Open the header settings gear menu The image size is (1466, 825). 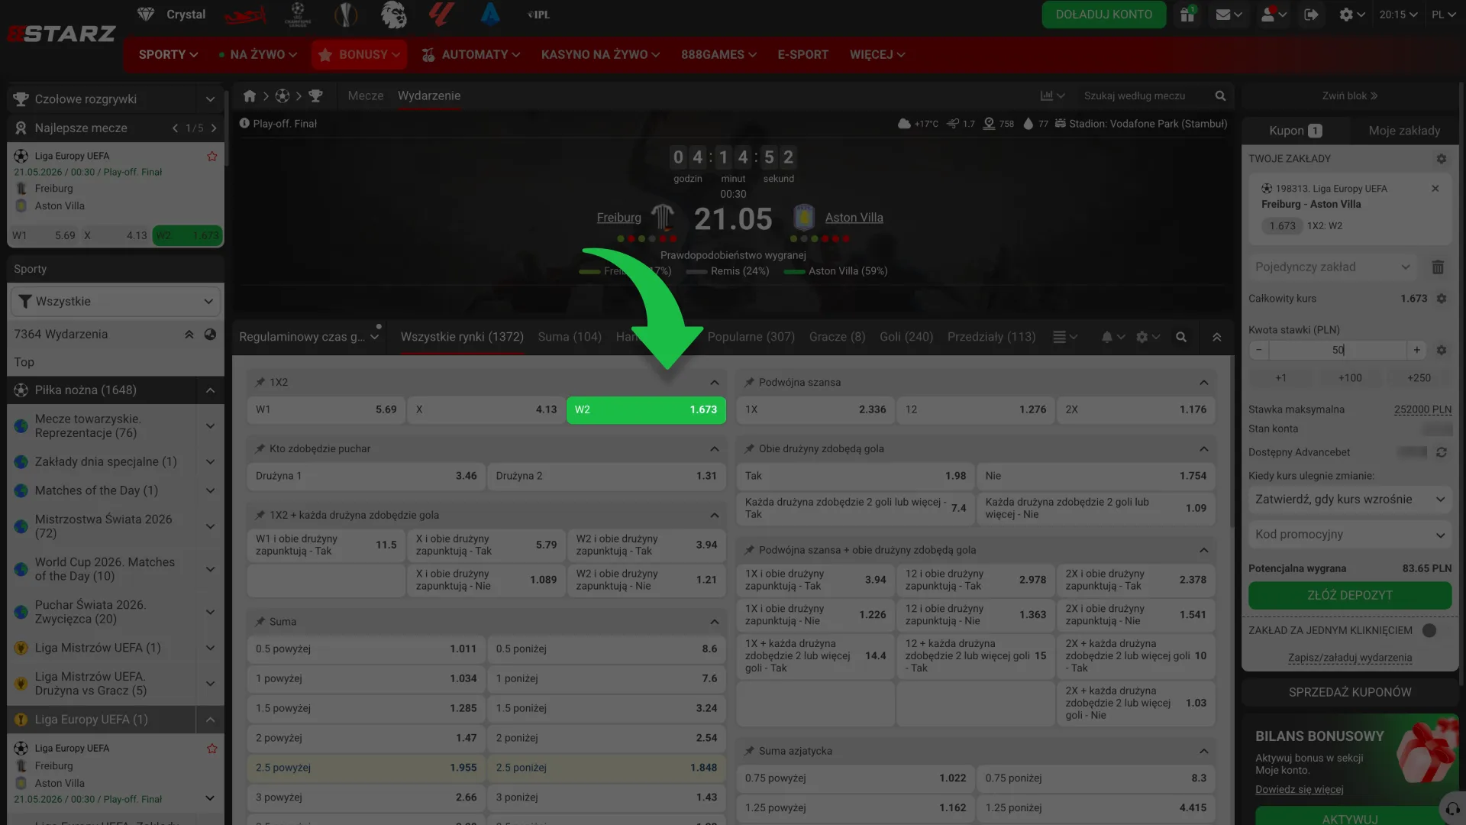pos(1351,15)
